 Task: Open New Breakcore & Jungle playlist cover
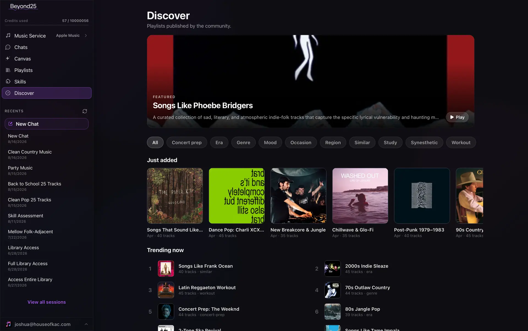tap(298, 196)
